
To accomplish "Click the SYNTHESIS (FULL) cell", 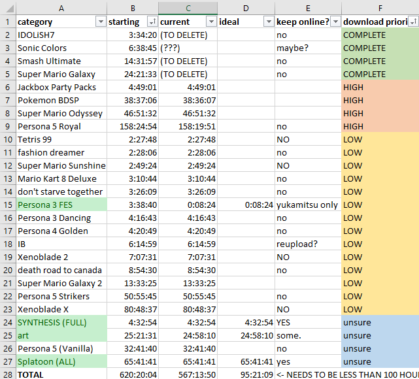I will click(61, 323).
